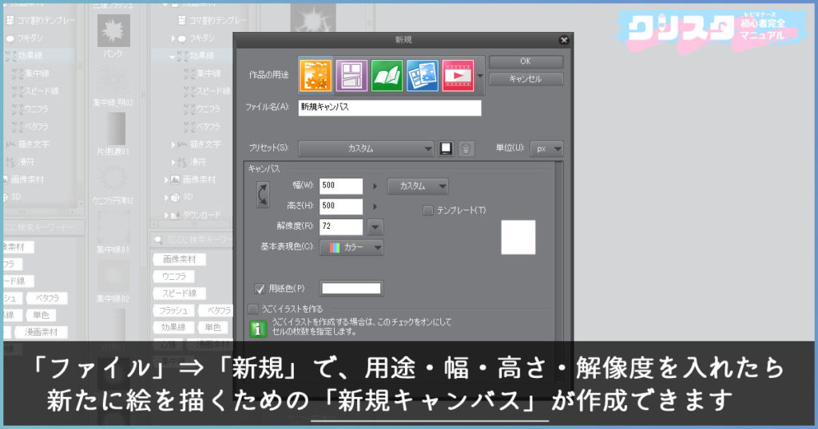This screenshot has width=818, height=429.
Task: Enable the うごくイラストを作る checkbox
Action: tap(253, 309)
